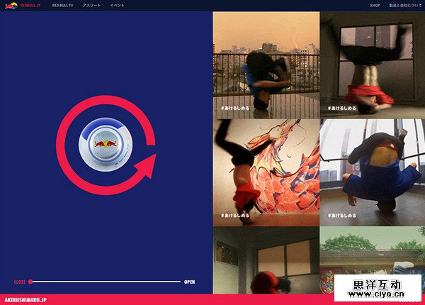Click the white CLOSE–OPEN slider track
The height and width of the screenshot is (305, 425).
click(x=106, y=282)
